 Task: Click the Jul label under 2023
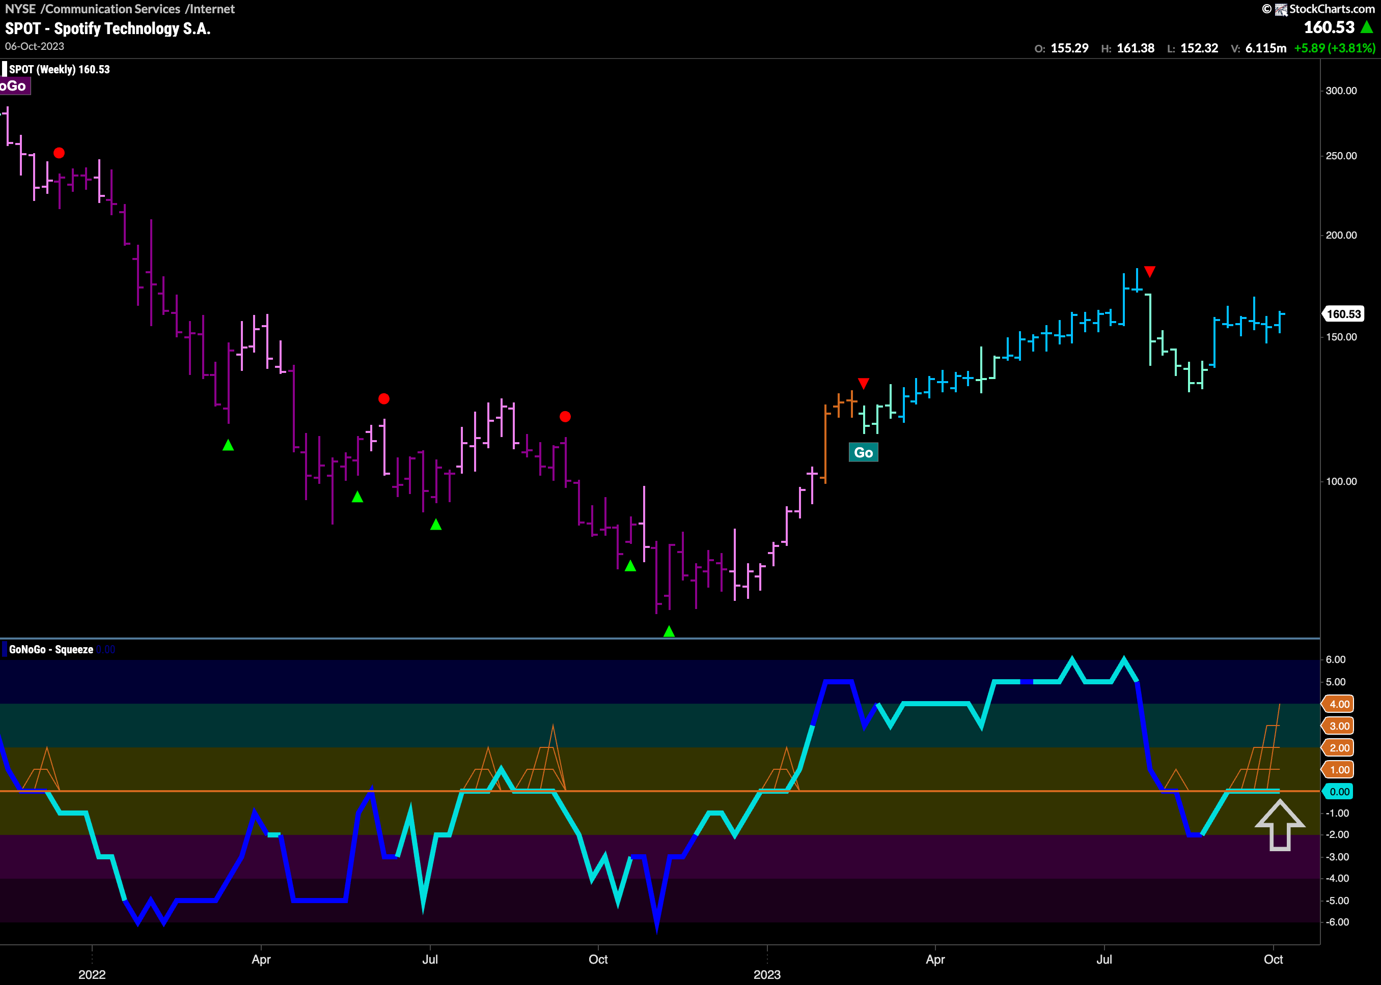tap(1104, 960)
